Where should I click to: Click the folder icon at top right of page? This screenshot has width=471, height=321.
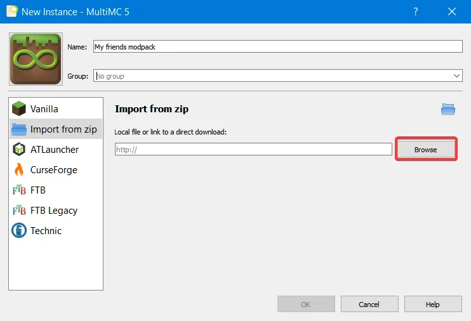(x=448, y=109)
